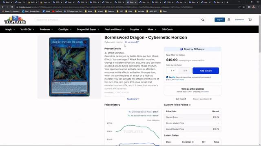261x146 pixels.
Task: Click the Borrelsword Dragon card image
Action: 69,67
